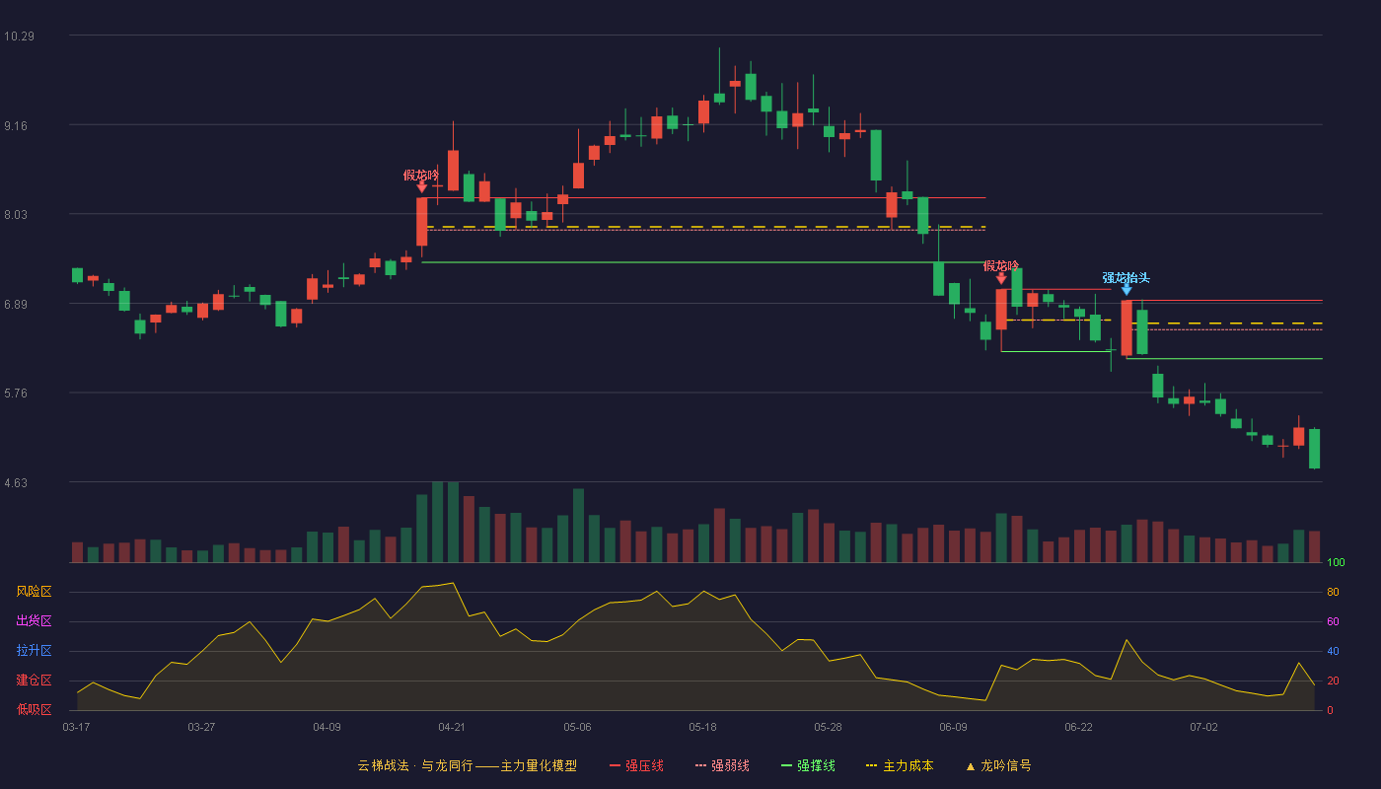Click the 05-18 date axis label

click(x=702, y=727)
